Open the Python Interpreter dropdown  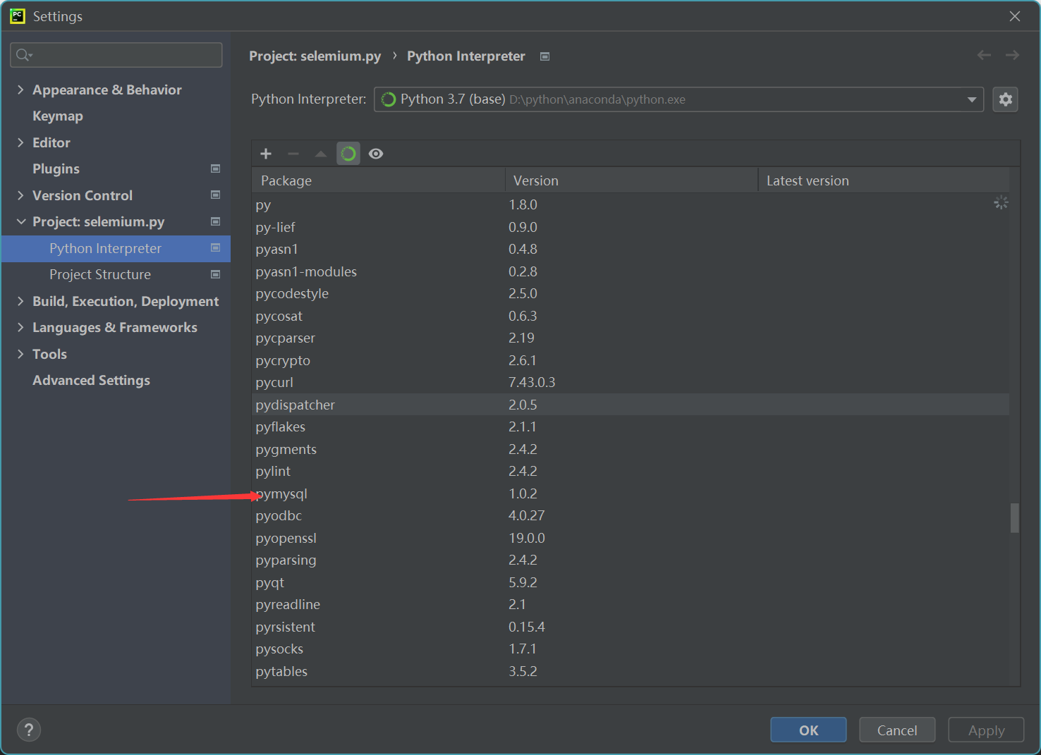pos(678,99)
